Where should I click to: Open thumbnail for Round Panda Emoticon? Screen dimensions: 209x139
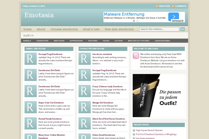click(31, 123)
